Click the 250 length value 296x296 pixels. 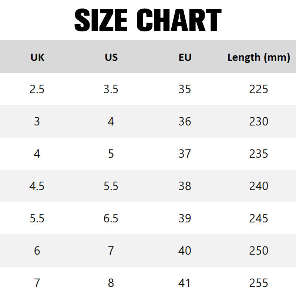click(259, 250)
